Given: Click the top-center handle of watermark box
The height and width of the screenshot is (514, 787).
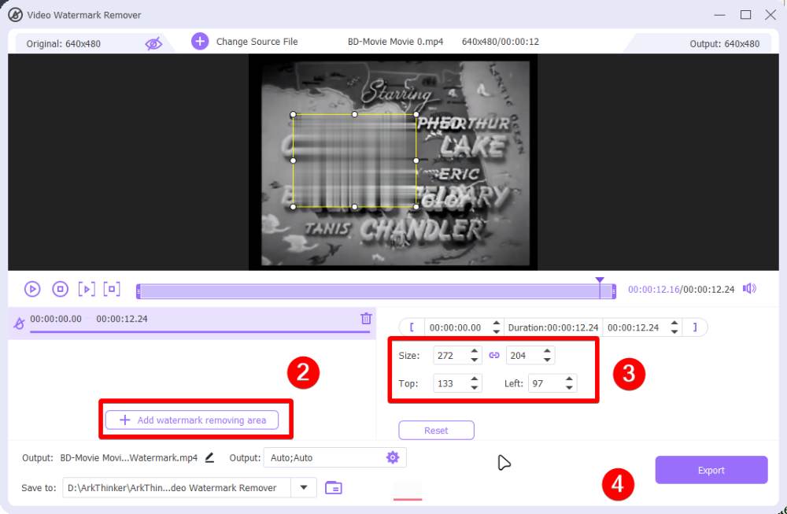Looking at the screenshot, I should pyautogui.click(x=354, y=114).
